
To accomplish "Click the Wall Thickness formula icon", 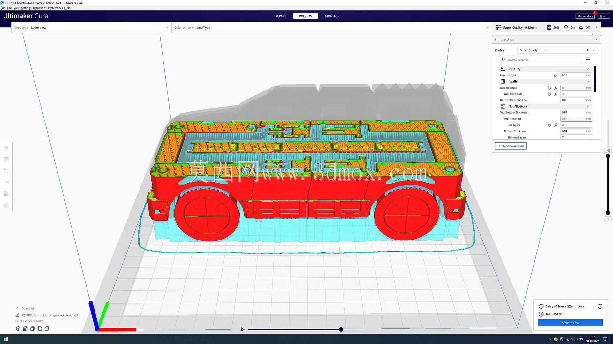I will pos(556,88).
